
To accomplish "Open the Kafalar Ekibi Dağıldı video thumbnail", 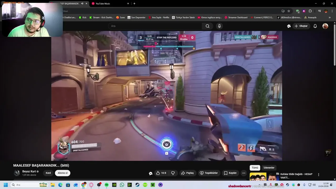I will click(264, 176).
